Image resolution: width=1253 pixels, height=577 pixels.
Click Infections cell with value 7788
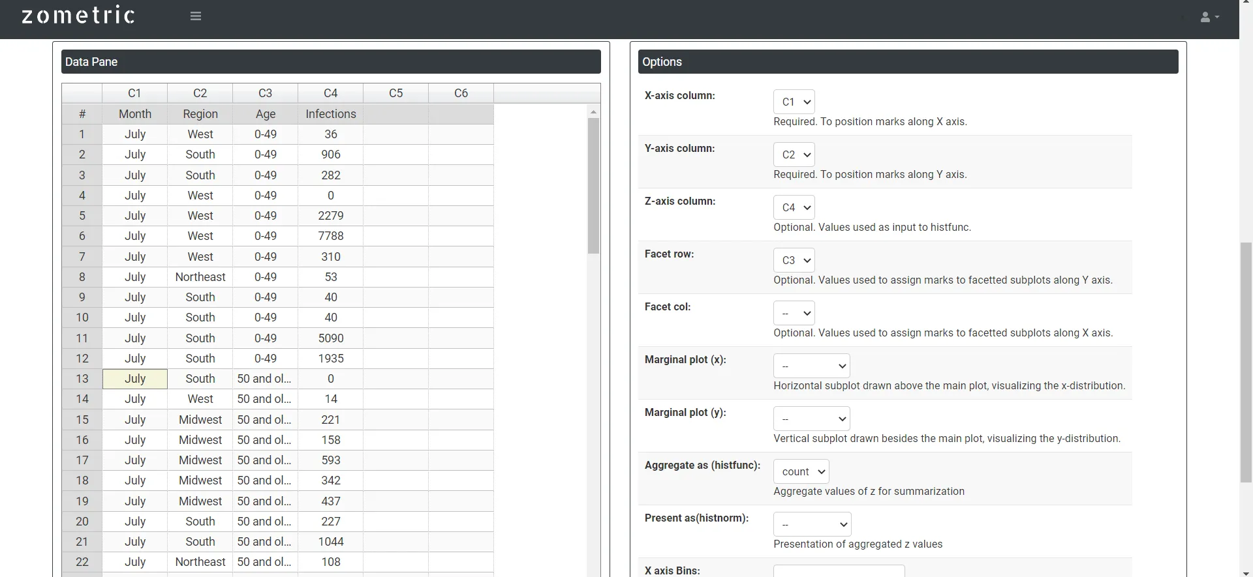331,236
